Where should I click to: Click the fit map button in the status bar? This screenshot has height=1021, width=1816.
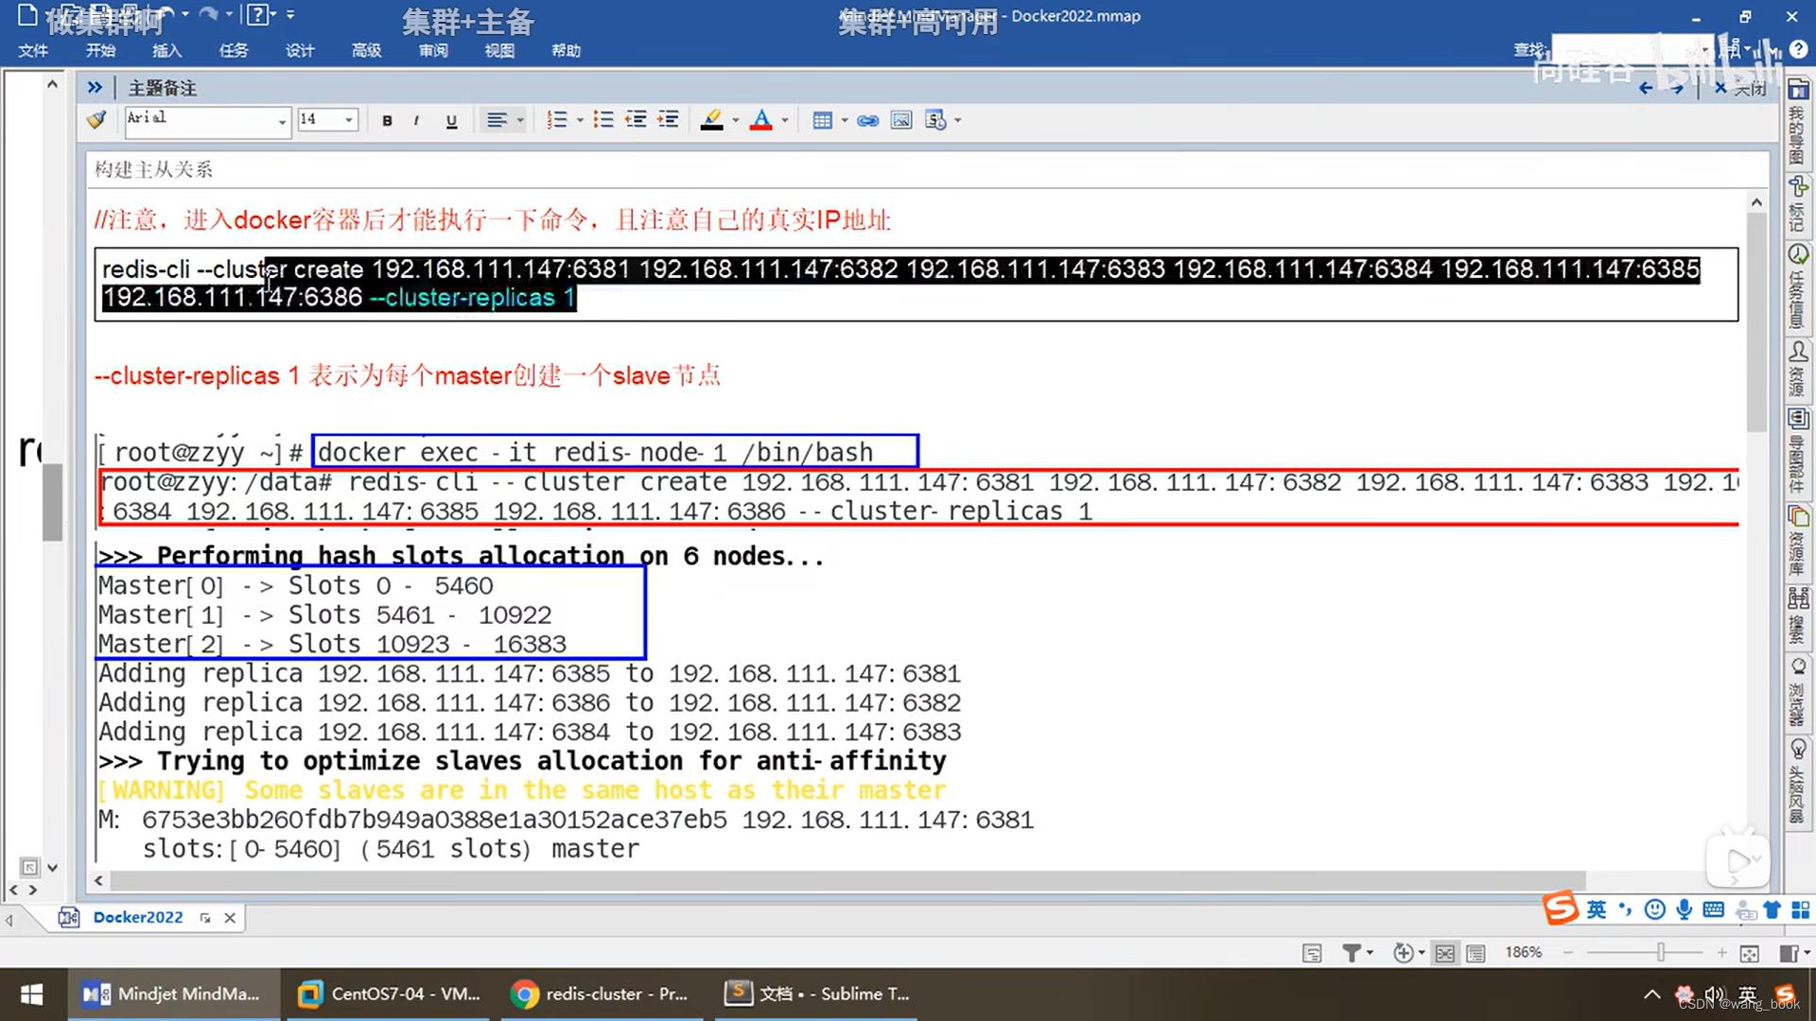tap(1750, 953)
